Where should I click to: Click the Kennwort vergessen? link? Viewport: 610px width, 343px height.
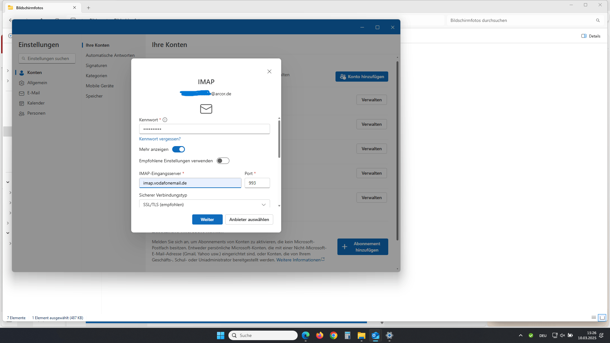coord(160,139)
